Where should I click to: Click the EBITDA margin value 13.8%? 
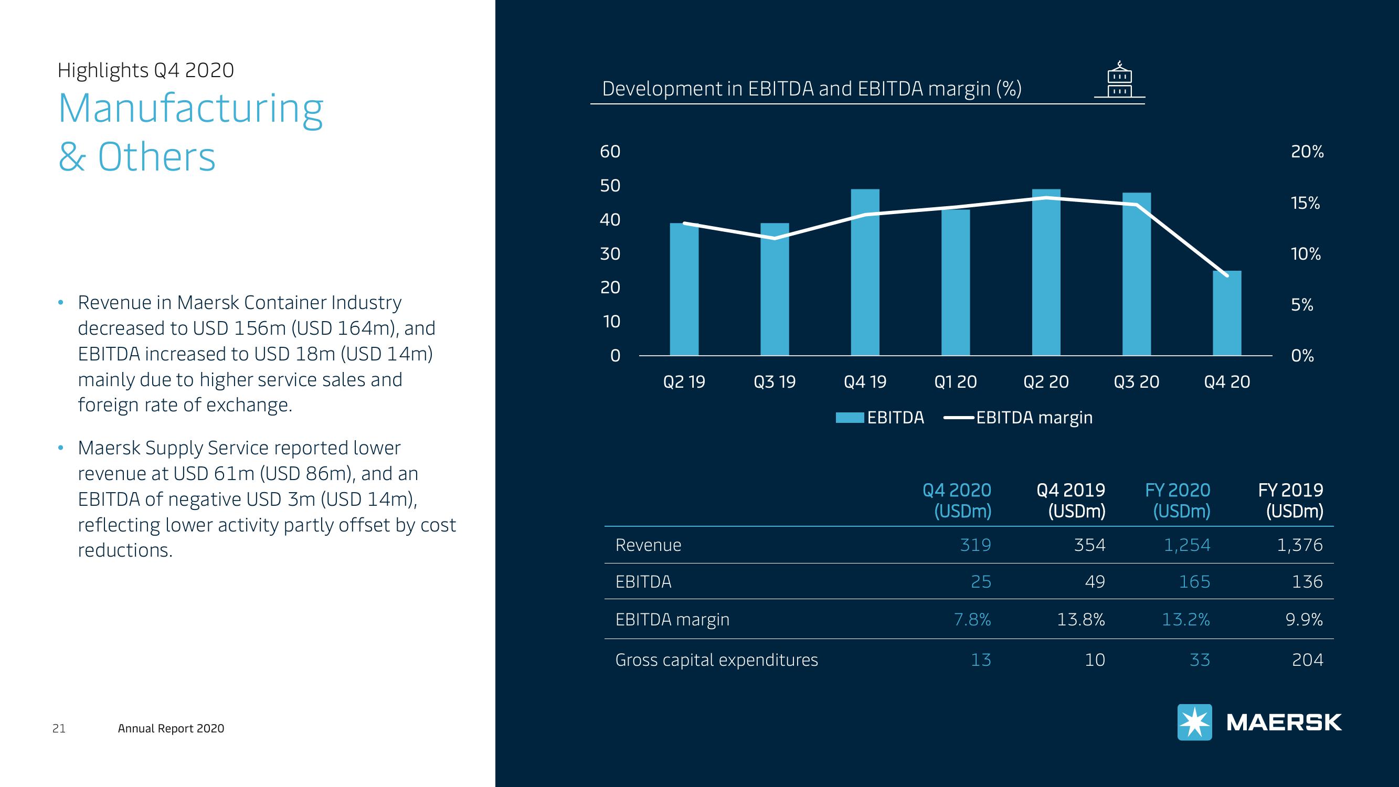click(1082, 620)
